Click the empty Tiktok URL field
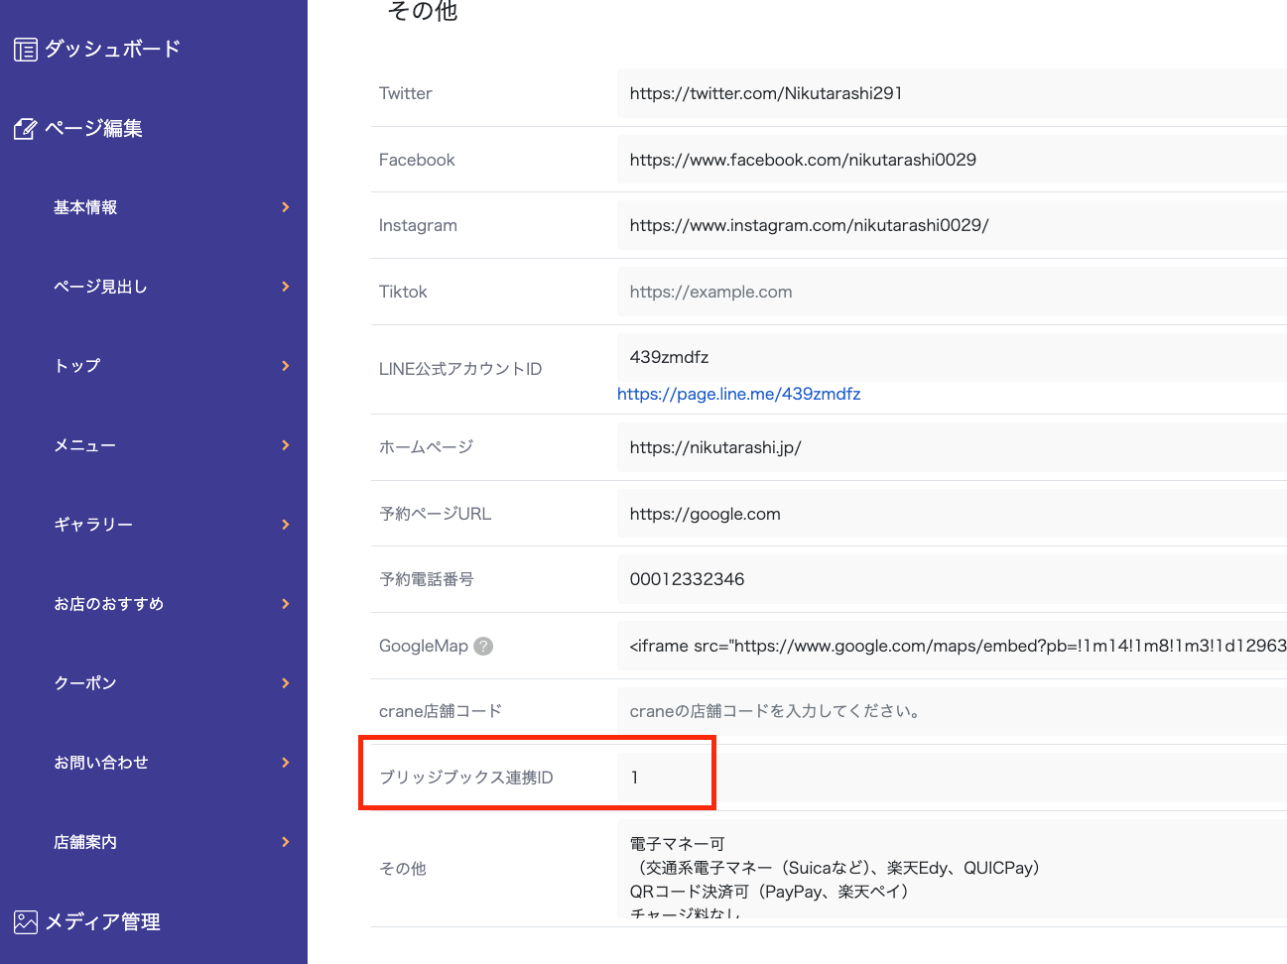The width and height of the screenshot is (1287, 964). [951, 292]
